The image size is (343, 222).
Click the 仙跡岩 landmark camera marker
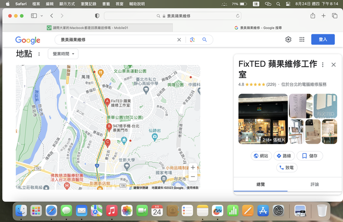coord(155,137)
